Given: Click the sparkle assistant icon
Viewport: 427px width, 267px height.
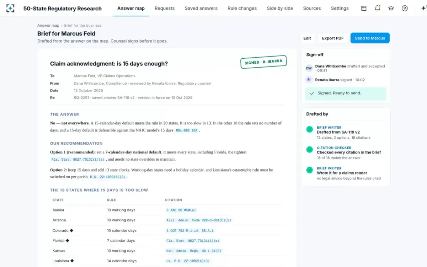Looking at the screenshot, I should tap(423, 8).
